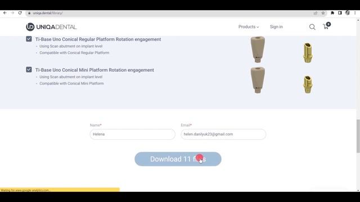This screenshot has width=360, height=202.
Task: Uncheck Ti-Base Uno Conical Regular Platform checkbox
Action: click(29, 39)
